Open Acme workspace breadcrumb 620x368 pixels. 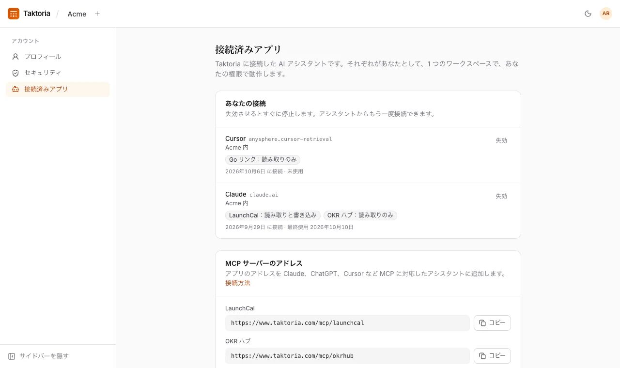tap(77, 14)
